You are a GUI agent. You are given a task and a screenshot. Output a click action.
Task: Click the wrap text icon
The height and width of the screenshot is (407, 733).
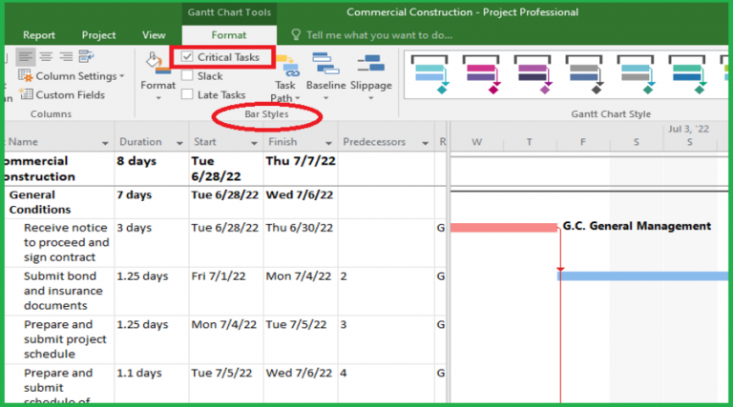[x=86, y=56]
